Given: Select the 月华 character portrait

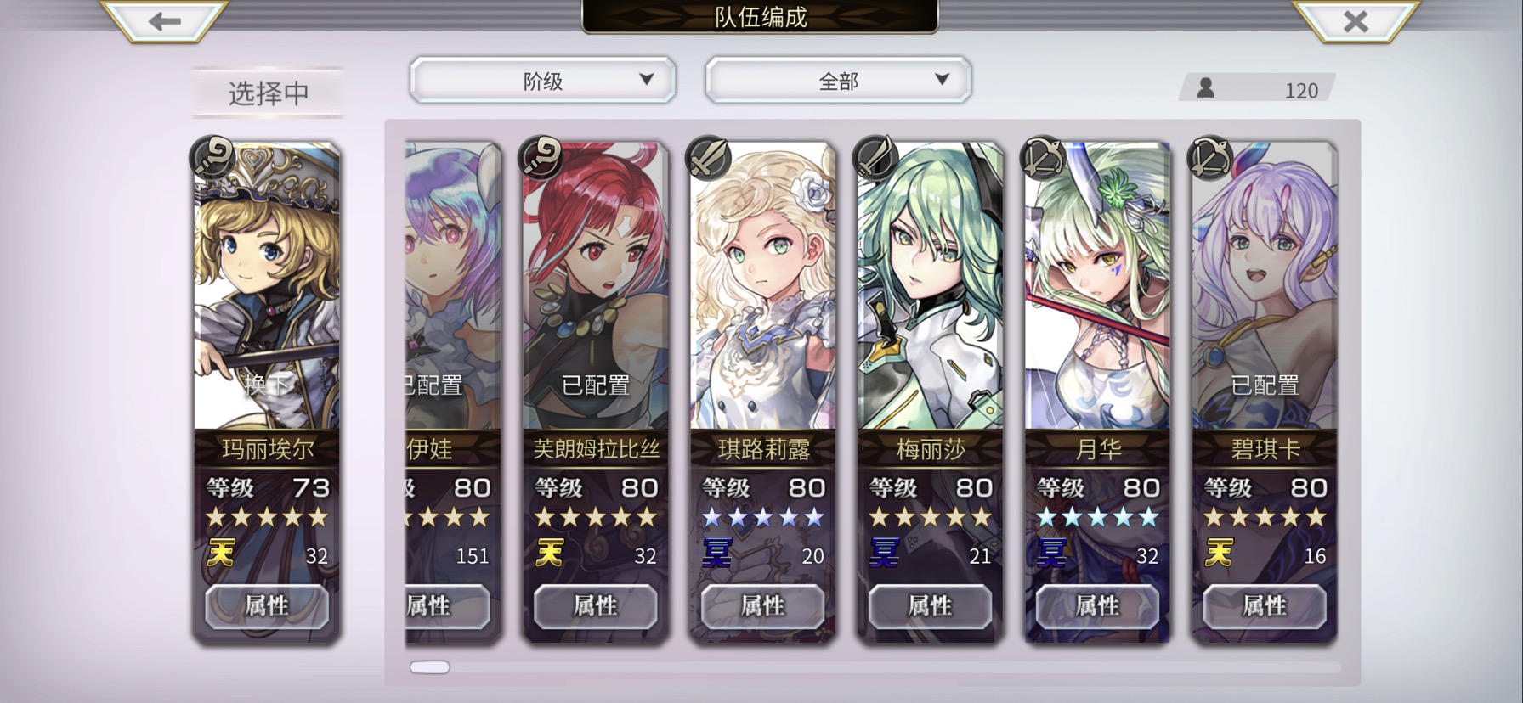Looking at the screenshot, I should pos(1097,285).
